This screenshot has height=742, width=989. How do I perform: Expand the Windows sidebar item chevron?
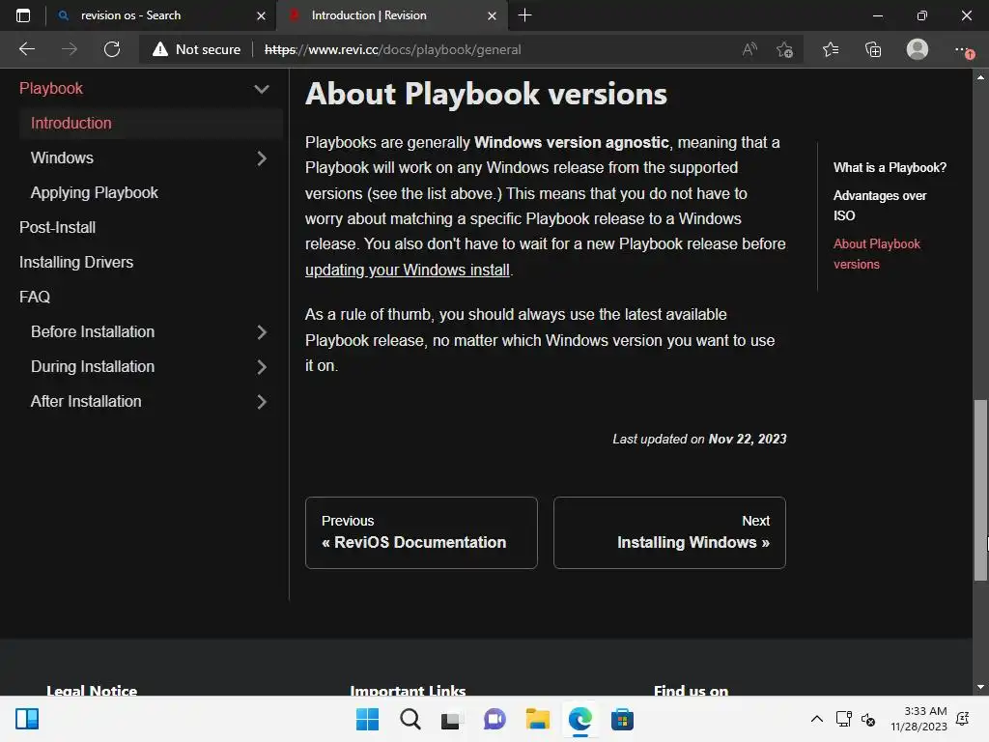(x=261, y=158)
